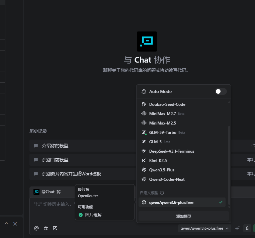
Task: Choose MiniMax-M2.7 Beta model
Action: tap(163, 114)
